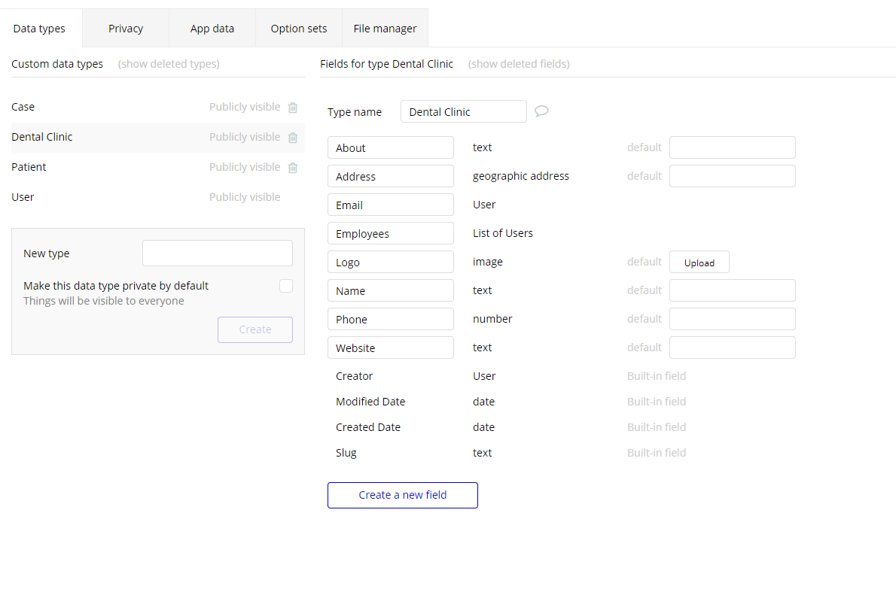Upload a default Logo image
The height and width of the screenshot is (610, 896).
pyautogui.click(x=699, y=263)
